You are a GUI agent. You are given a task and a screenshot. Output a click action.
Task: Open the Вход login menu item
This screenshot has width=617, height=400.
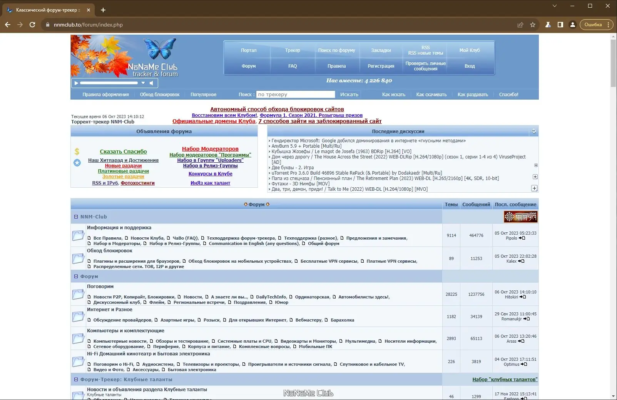(470, 66)
